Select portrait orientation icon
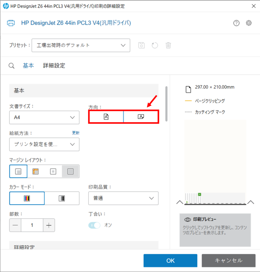Viewport: 260px width, 272px height. (x=106, y=117)
